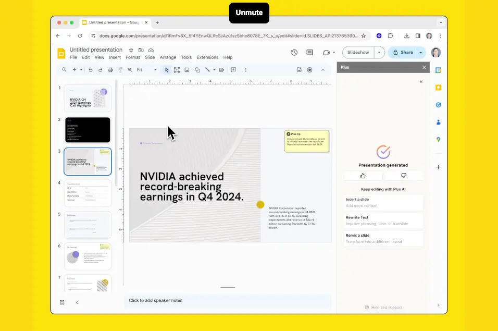Viewport: 498px width, 331px height.
Task: Check cloud save status icon
Action: coord(151,50)
